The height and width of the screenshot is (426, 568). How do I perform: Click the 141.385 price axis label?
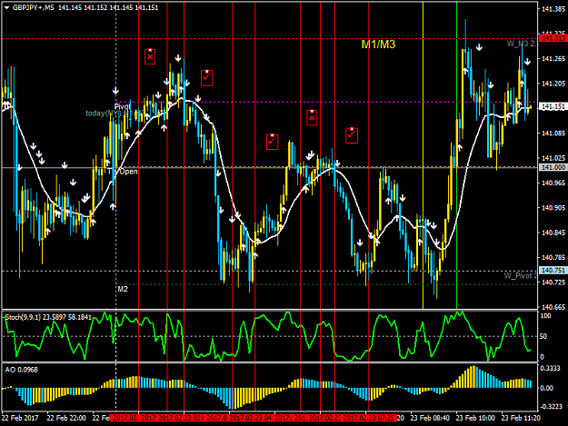coord(553,9)
